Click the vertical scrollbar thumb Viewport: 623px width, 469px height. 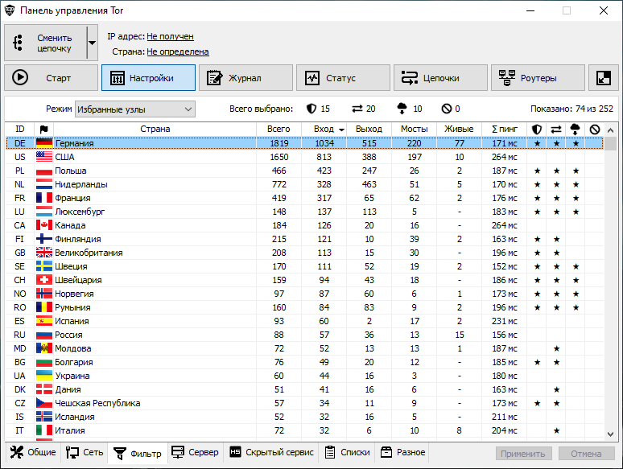click(611, 144)
